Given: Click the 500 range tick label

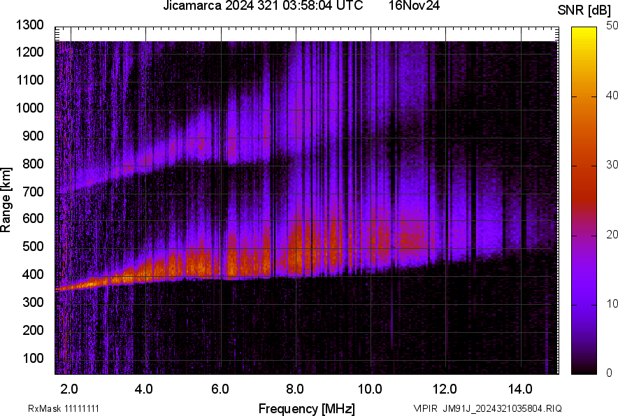Looking at the screenshot, I should tap(33, 246).
